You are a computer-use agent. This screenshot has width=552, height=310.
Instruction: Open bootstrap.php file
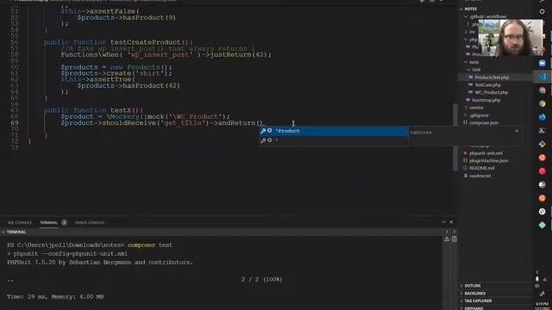tap(486, 100)
